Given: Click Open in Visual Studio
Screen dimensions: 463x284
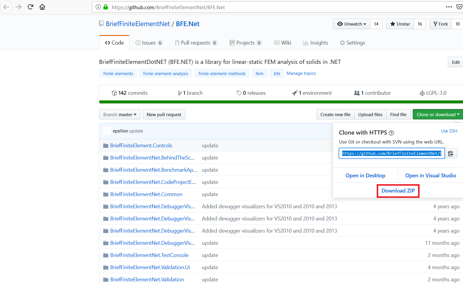Looking at the screenshot, I should coord(431,176).
